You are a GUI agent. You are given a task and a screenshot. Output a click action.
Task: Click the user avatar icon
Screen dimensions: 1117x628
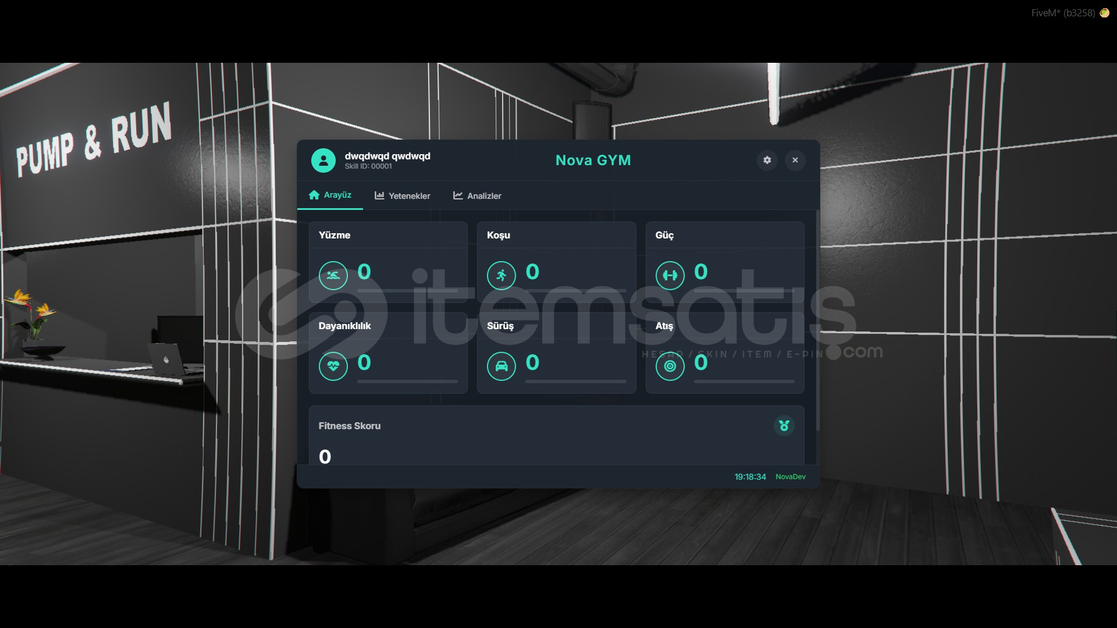tap(323, 160)
